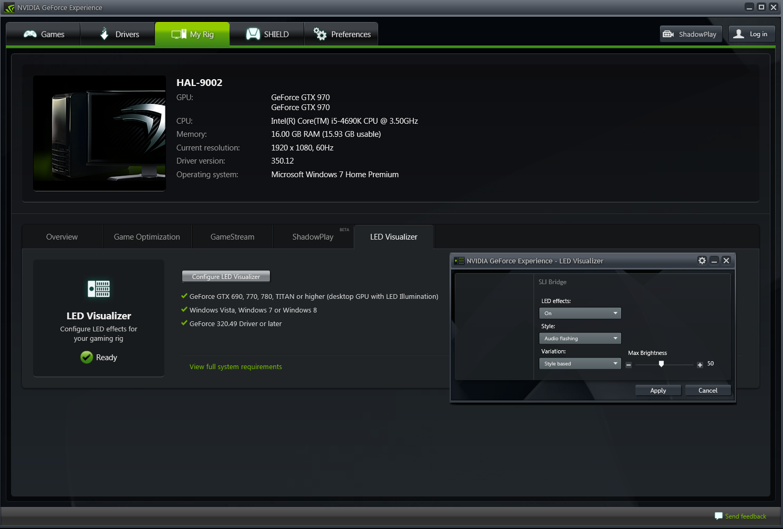Open the Games tab
This screenshot has width=783, height=529.
(x=44, y=34)
